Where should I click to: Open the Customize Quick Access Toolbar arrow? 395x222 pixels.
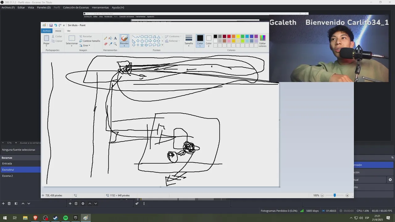click(x=64, y=25)
